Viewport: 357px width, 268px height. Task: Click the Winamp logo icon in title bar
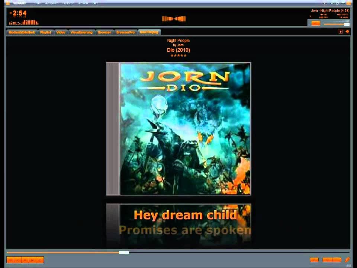point(8,3)
